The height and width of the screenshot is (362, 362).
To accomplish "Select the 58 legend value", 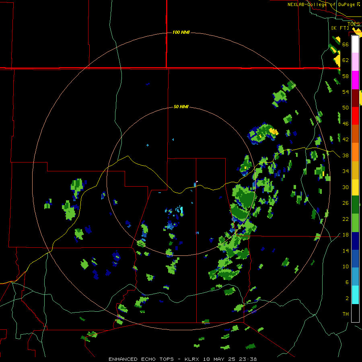I will [346, 76].
